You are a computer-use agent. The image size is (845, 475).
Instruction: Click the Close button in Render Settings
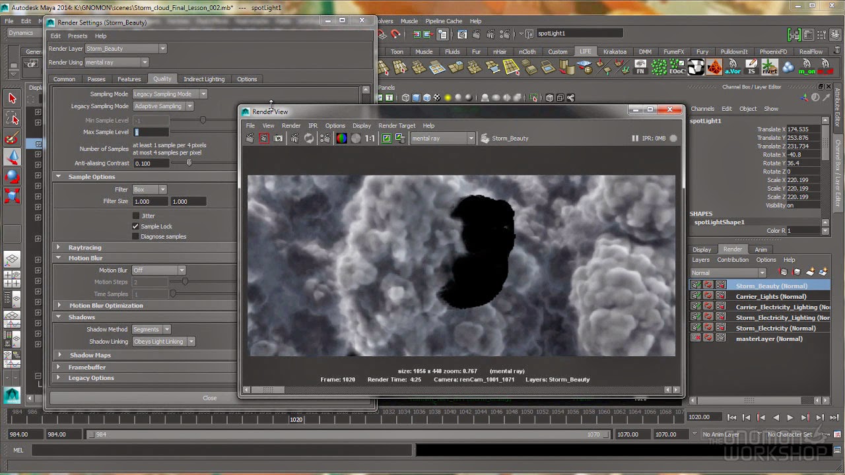click(210, 398)
